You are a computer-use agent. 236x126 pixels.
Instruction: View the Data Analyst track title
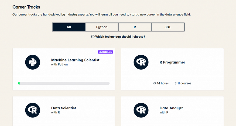[171, 108]
